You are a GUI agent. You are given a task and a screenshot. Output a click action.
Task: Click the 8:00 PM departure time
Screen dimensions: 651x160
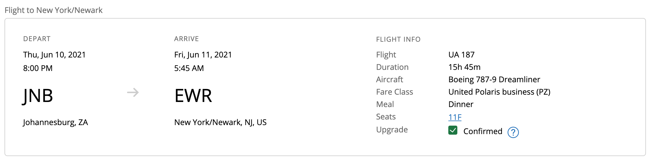pos(38,68)
